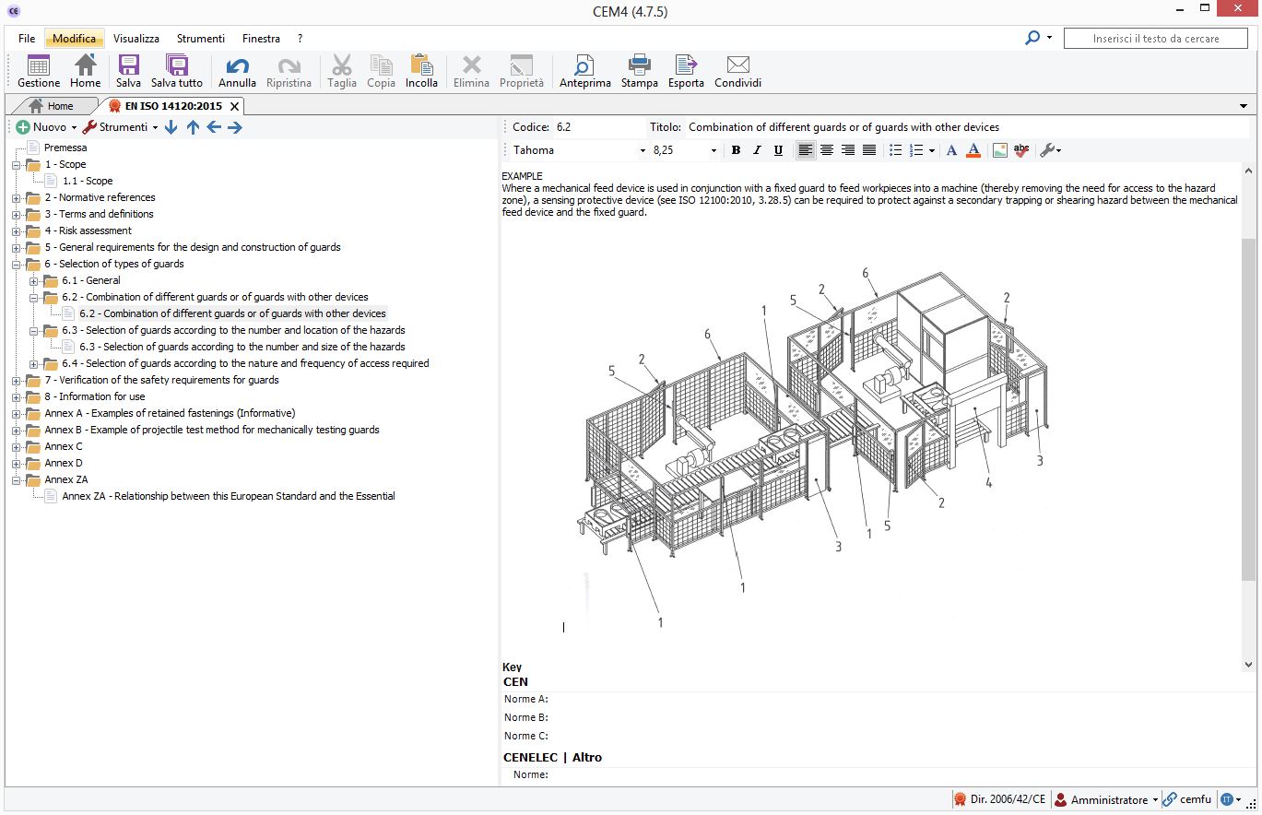
Task: Open the font color picker
Action: (973, 150)
